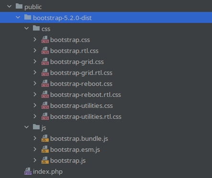Expand the bootstrap.esm.js file arrow
This screenshot has width=212, height=178.
(x=35, y=149)
